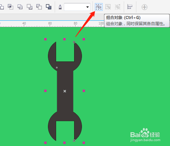Click the bottom-center selection handle of the wrench
This screenshot has width=170, height=146.
click(65, 143)
